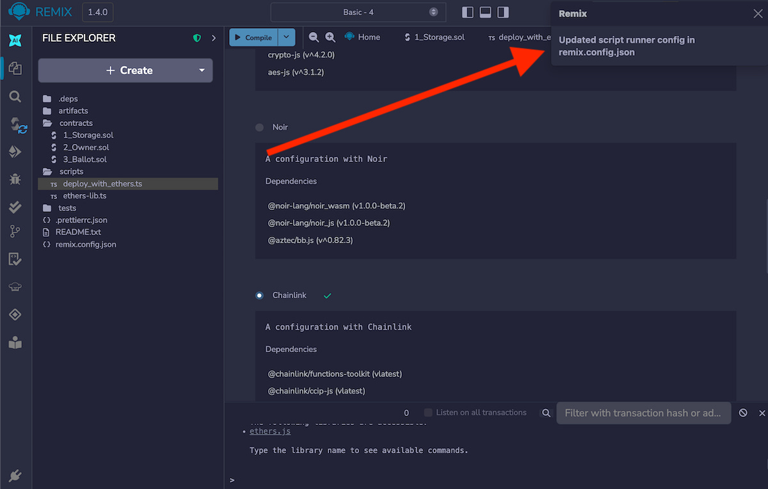
Task: Follow the ethers.js link in terminal
Action: (270, 431)
